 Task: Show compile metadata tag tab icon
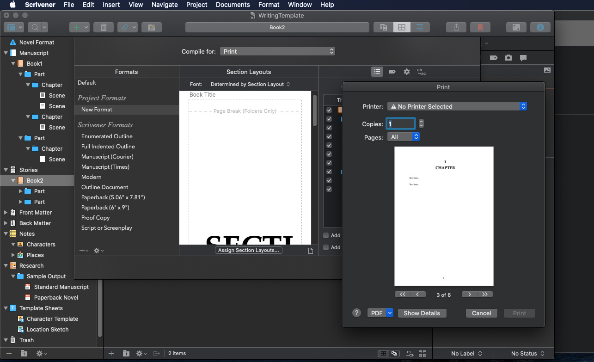coord(392,72)
